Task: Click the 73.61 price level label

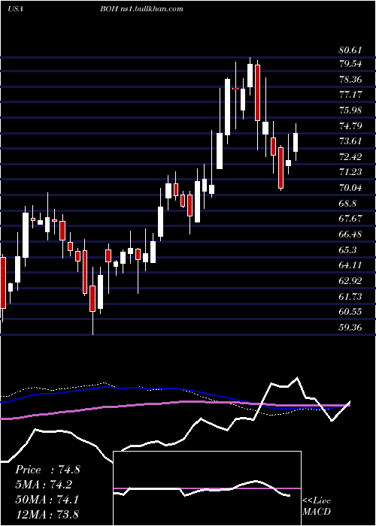Action: click(x=350, y=141)
